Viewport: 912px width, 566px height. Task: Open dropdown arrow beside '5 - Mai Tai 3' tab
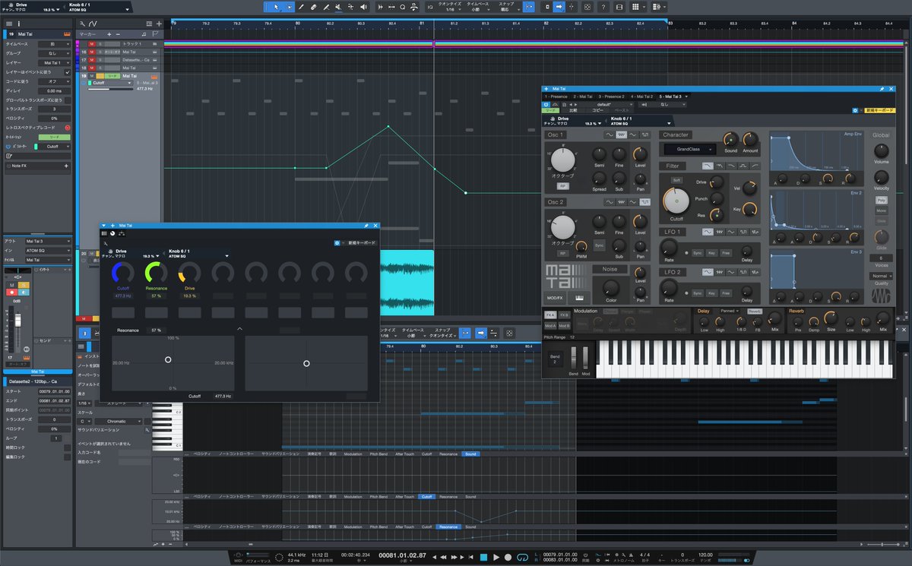tap(686, 96)
